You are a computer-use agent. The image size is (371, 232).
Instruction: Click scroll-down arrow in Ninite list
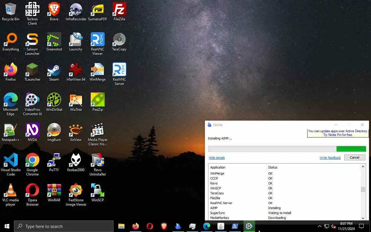coord(363,218)
